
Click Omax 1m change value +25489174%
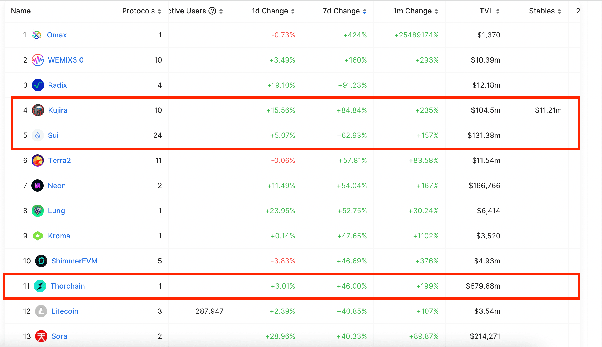[416, 35]
